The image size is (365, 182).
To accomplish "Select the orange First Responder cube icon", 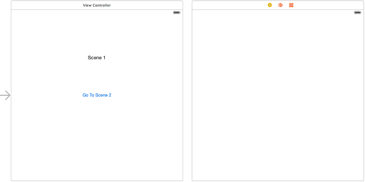I will tap(280, 5).
